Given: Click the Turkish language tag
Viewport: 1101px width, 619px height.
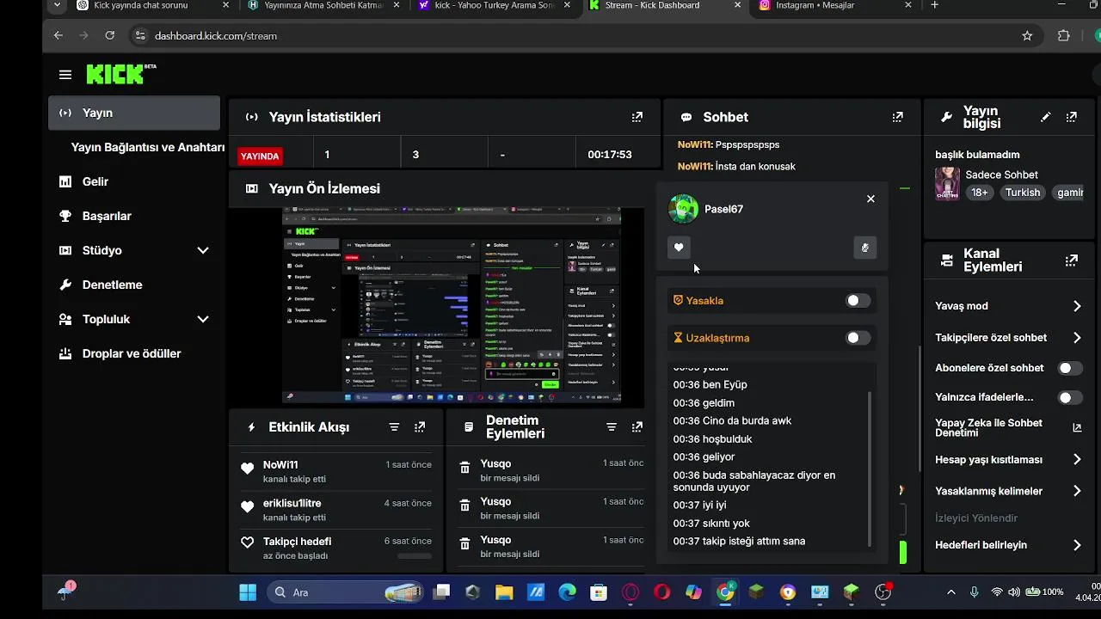Looking at the screenshot, I should pos(1023,193).
